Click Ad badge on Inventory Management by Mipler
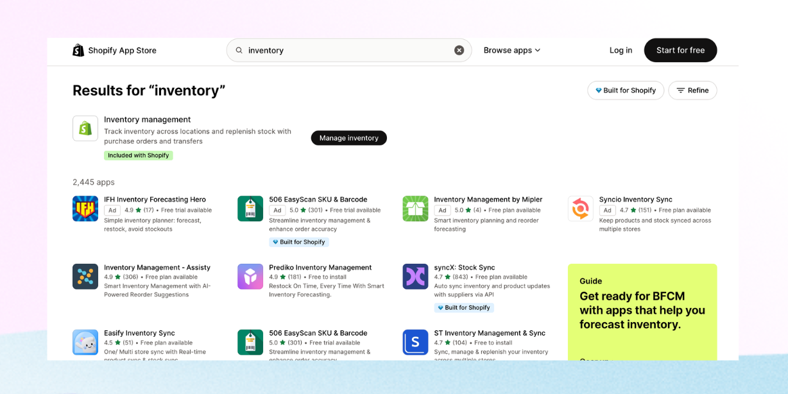Screen dimensions: 788x394 pos(442,210)
